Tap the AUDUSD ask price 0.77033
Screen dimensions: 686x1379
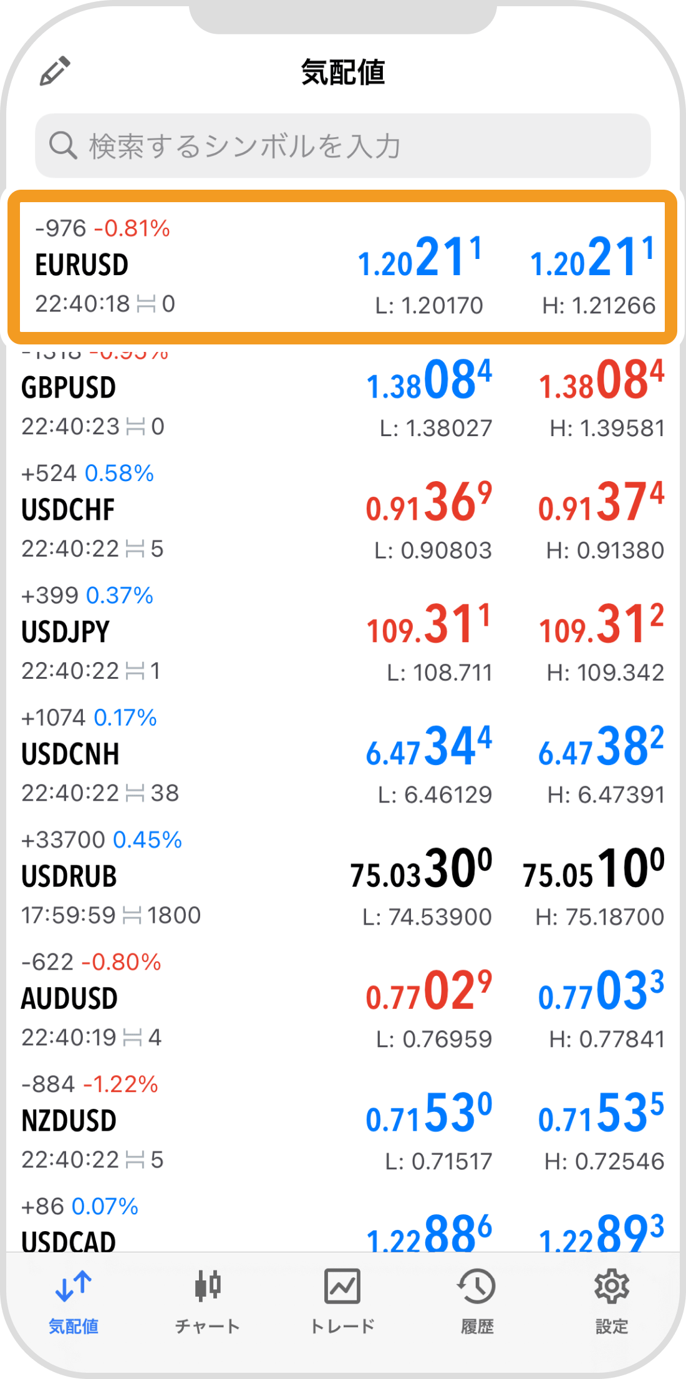[x=601, y=992]
